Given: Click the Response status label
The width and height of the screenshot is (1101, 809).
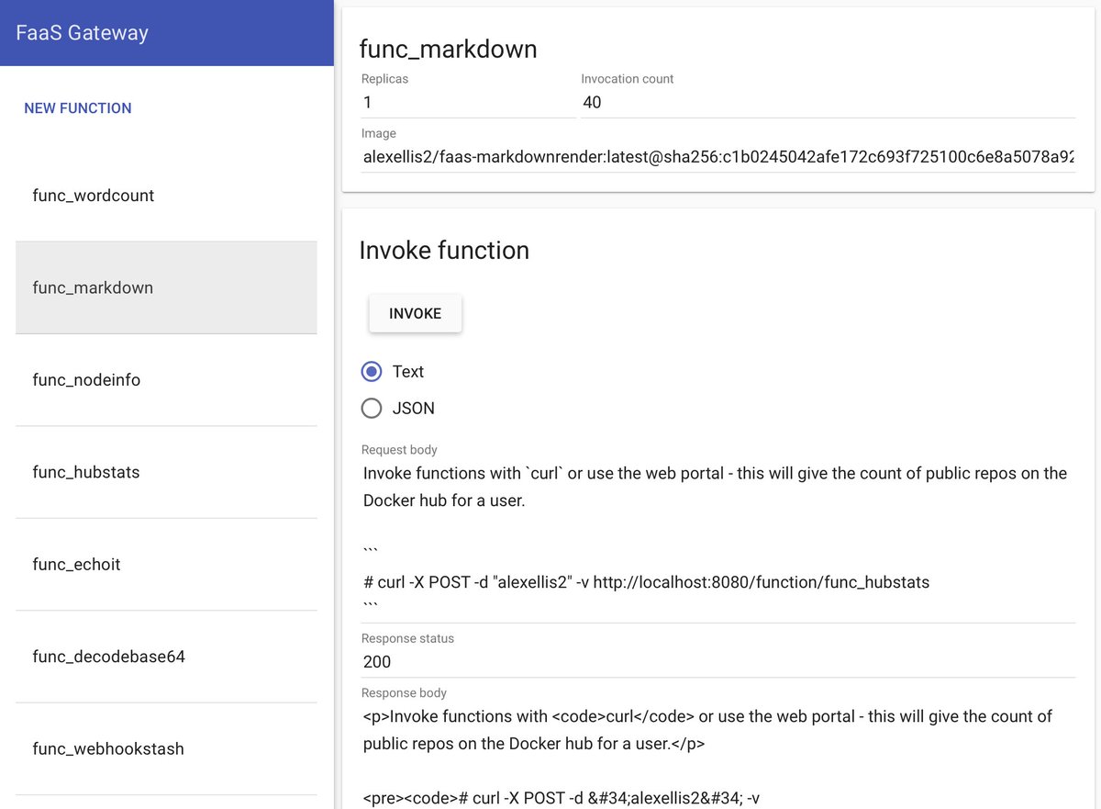Looking at the screenshot, I should point(407,638).
